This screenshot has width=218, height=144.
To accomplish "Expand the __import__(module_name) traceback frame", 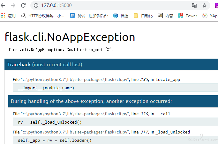I will click(116, 88).
